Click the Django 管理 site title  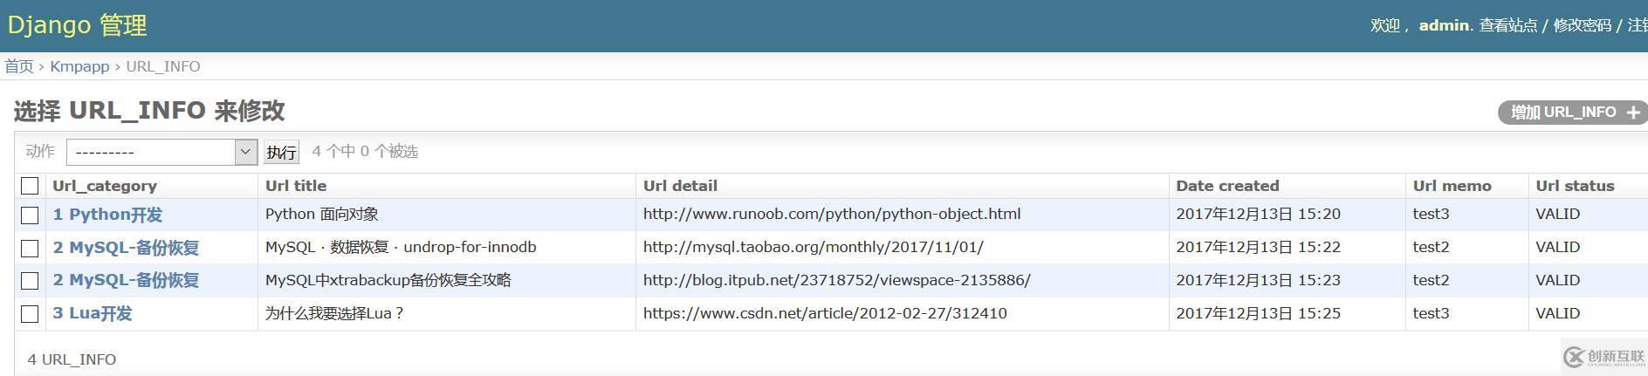(x=77, y=25)
